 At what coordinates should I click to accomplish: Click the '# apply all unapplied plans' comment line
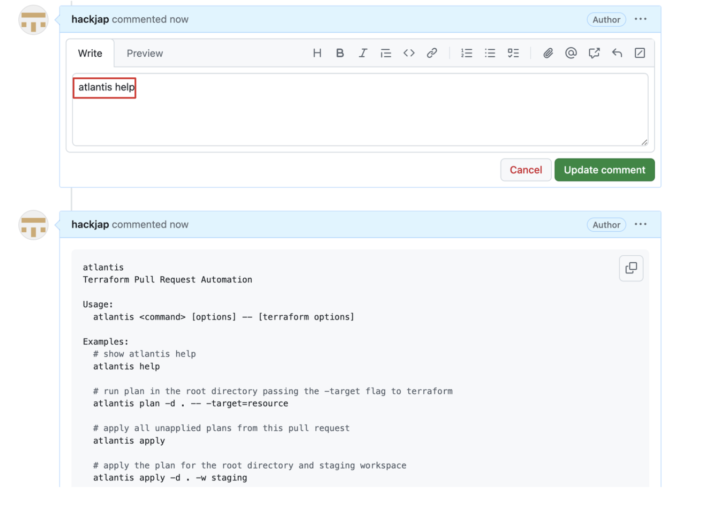221,428
